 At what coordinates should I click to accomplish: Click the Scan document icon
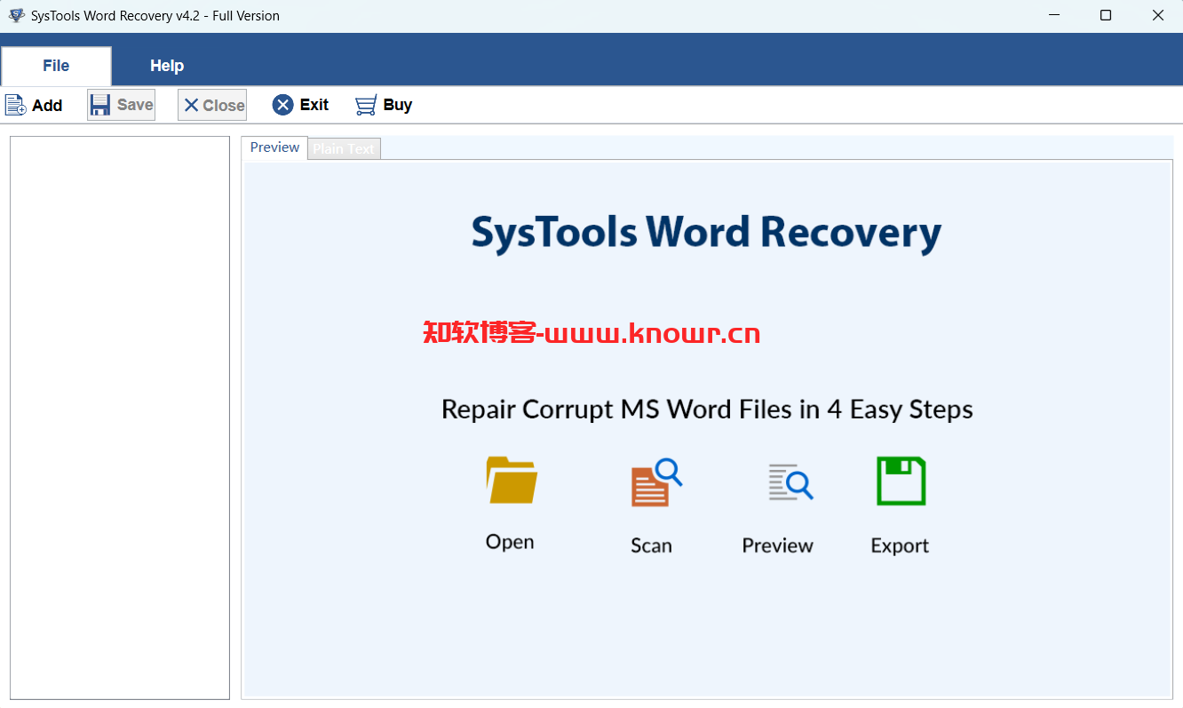coord(655,482)
